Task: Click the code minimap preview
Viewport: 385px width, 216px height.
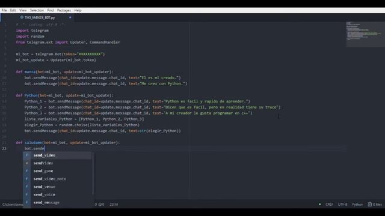Action: tap(365, 34)
